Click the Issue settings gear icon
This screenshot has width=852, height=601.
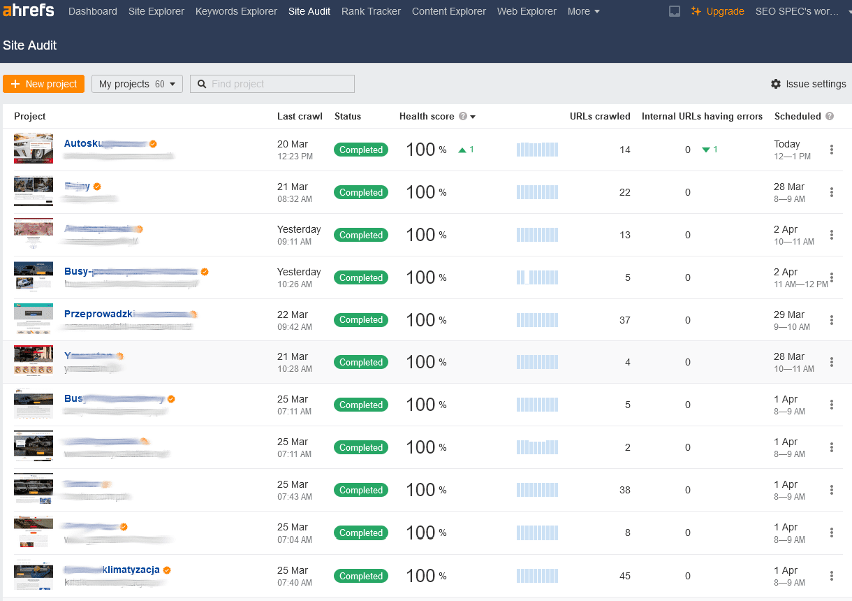[776, 84]
